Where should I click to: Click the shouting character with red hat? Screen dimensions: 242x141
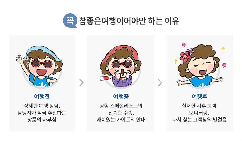coord(121,67)
